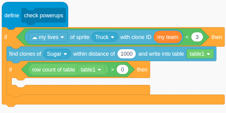
Task: Click 'then' of the inner if block
Action: point(142,70)
